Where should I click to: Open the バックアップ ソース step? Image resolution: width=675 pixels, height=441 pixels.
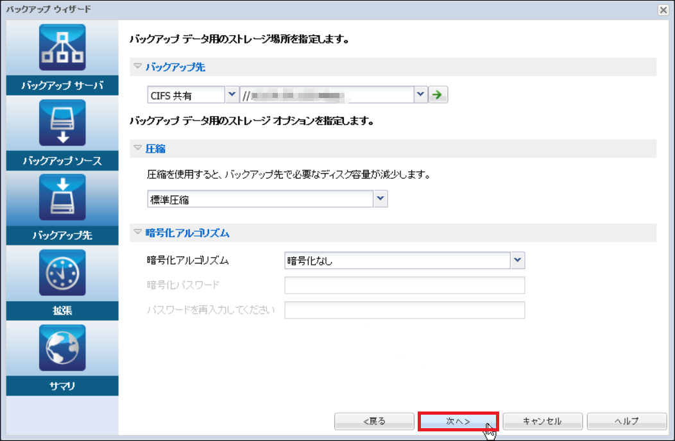point(62,160)
